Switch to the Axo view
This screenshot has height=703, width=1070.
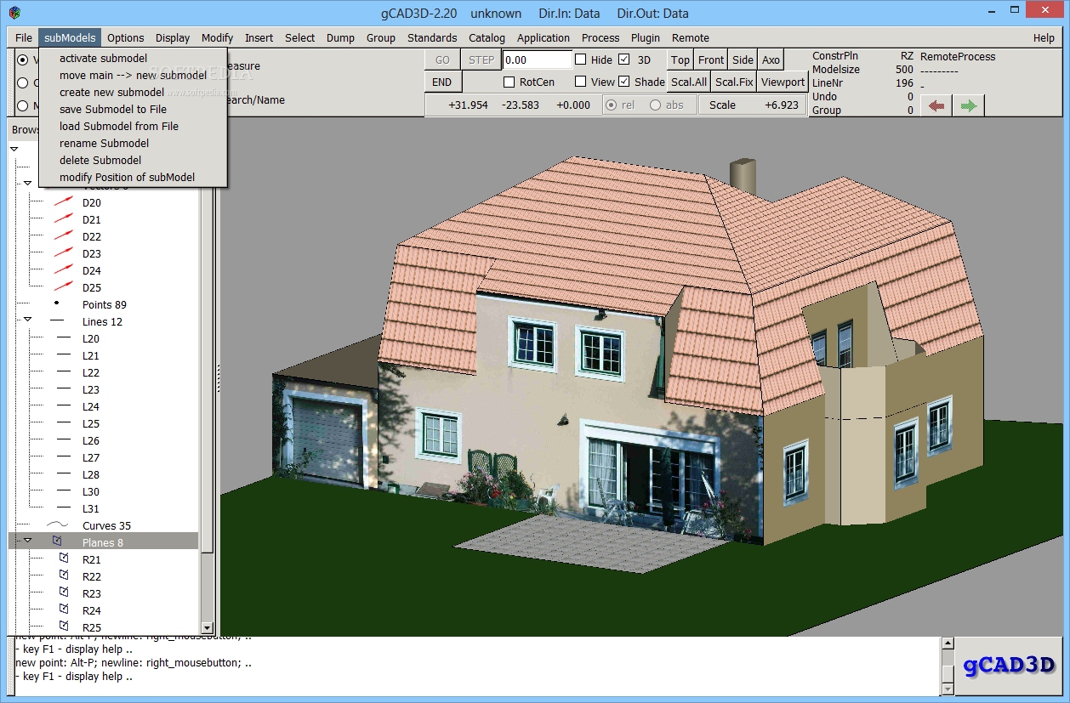click(x=771, y=60)
